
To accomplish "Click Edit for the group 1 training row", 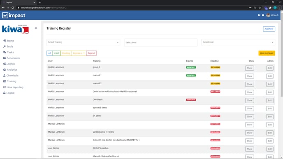I will [x=270, y=68].
